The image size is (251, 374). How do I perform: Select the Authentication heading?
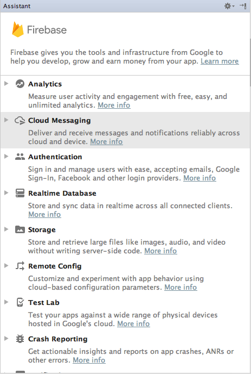[55, 157]
